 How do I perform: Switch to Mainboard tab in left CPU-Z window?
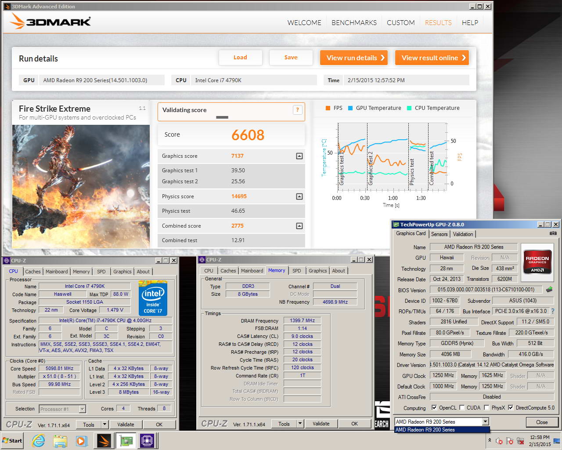[x=57, y=272]
